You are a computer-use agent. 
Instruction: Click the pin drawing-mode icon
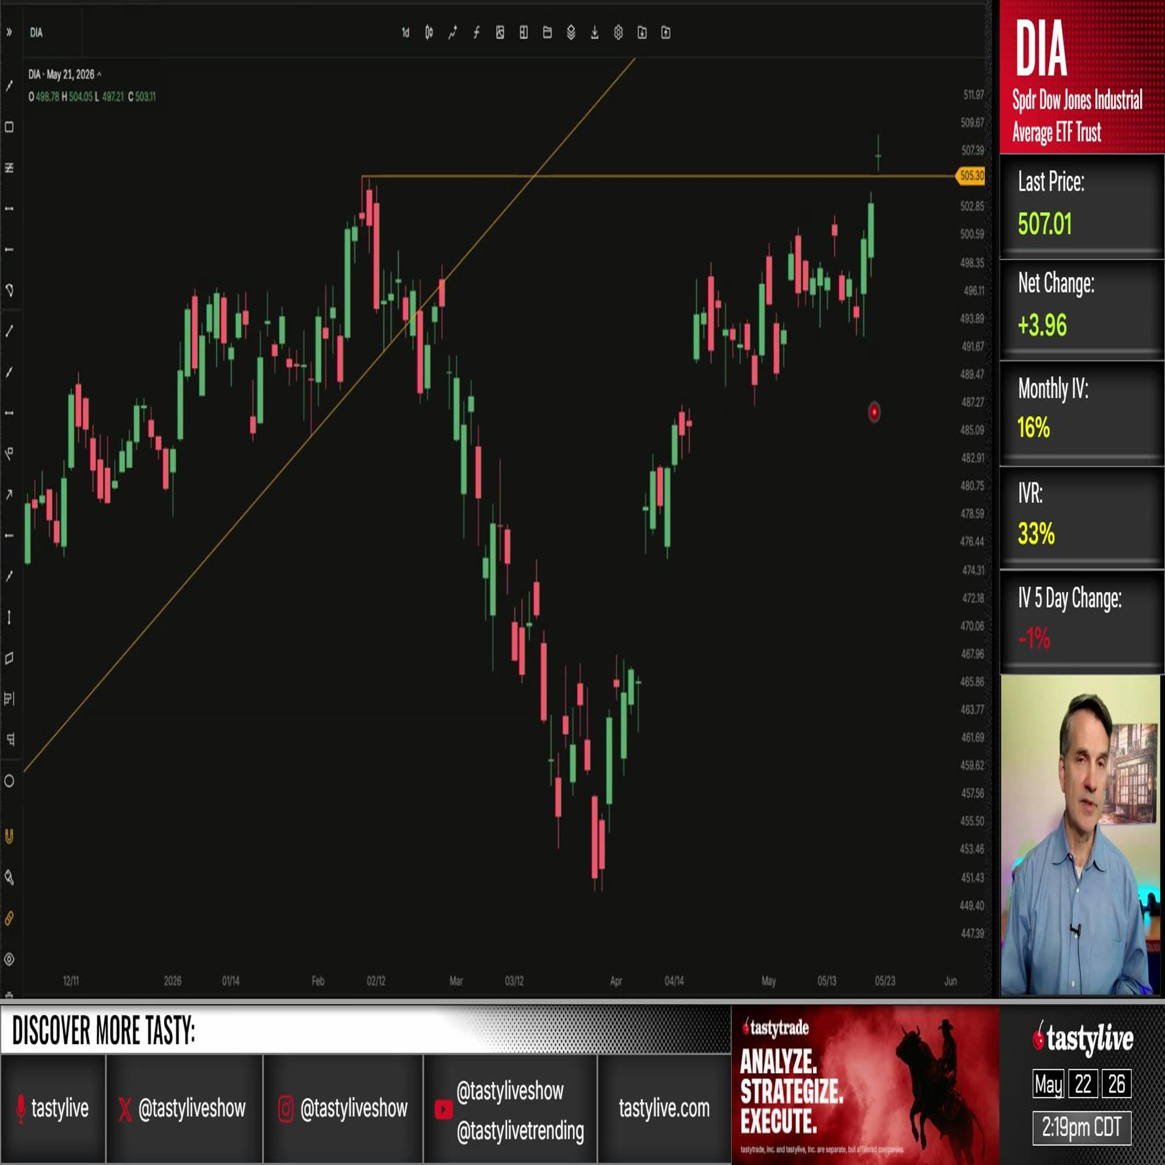tap(9, 877)
